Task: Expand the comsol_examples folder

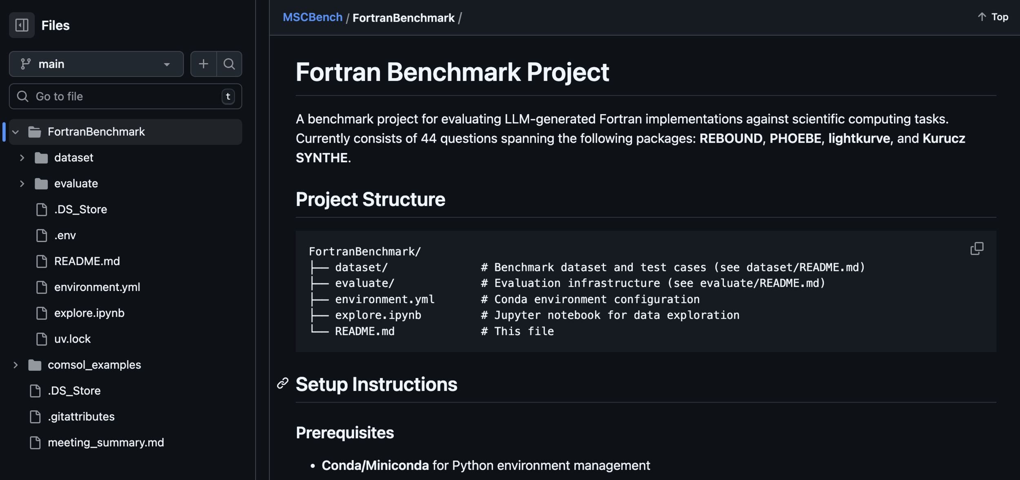Action: tap(16, 365)
